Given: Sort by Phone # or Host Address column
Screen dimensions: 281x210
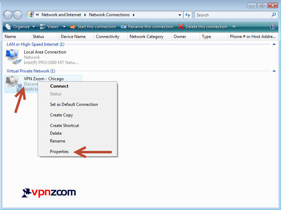Looking at the screenshot, I should click(253, 37).
